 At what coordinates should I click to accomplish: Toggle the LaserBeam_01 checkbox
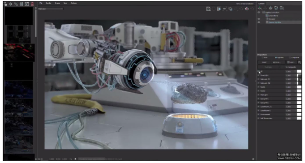(x=258, y=107)
